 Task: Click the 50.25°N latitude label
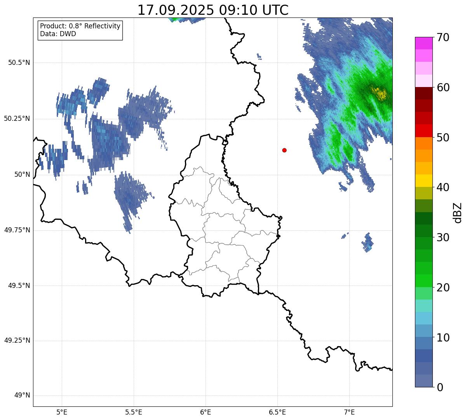[x=17, y=119]
